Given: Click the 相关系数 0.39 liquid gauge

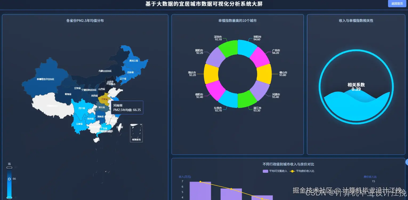Looking at the screenshot, I should pos(356,87).
